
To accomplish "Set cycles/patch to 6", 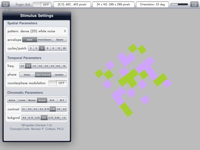I will click(47, 48).
